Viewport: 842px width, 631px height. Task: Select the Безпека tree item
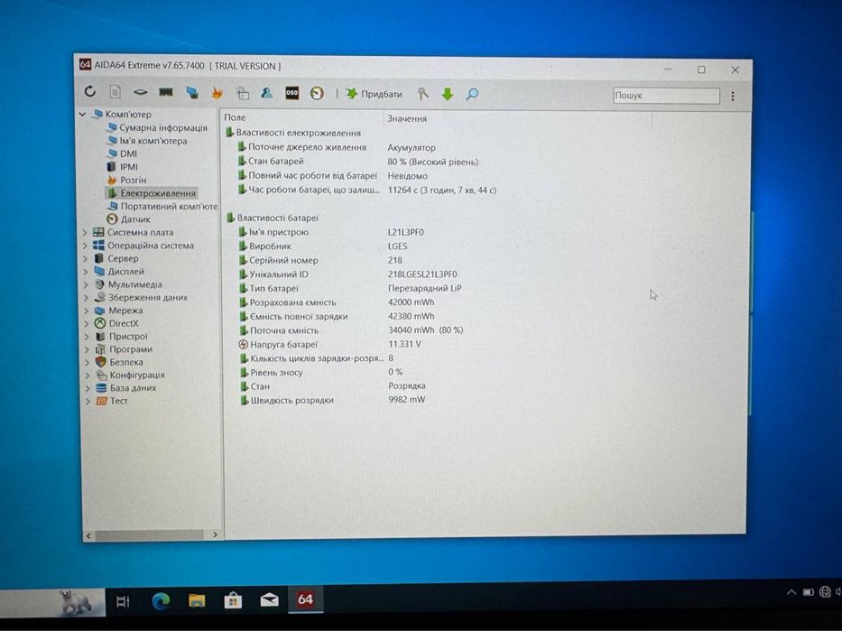(x=119, y=362)
